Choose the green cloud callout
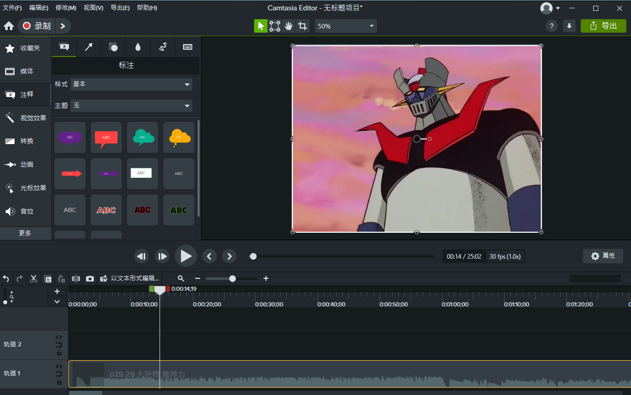This screenshot has height=395, width=631. 143,137
